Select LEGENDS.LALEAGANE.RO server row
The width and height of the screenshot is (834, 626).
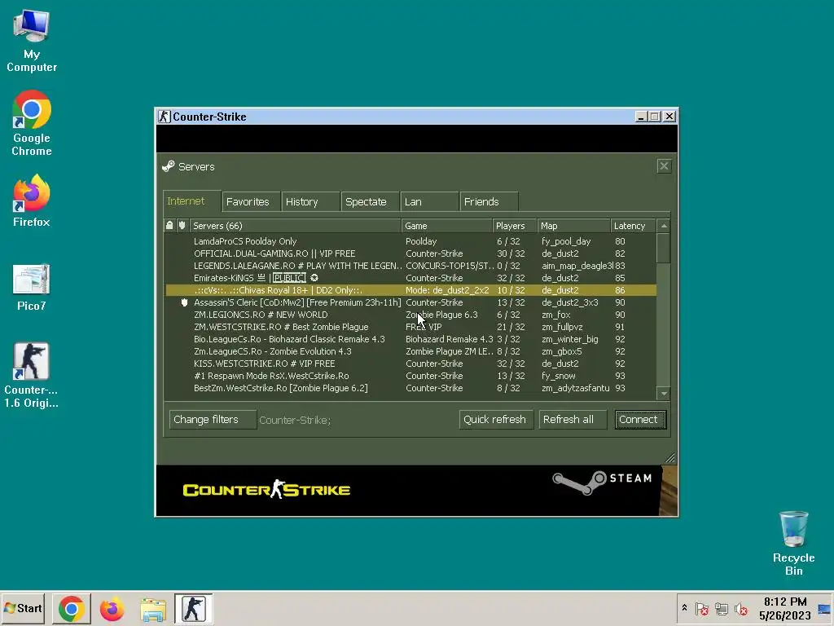point(410,266)
